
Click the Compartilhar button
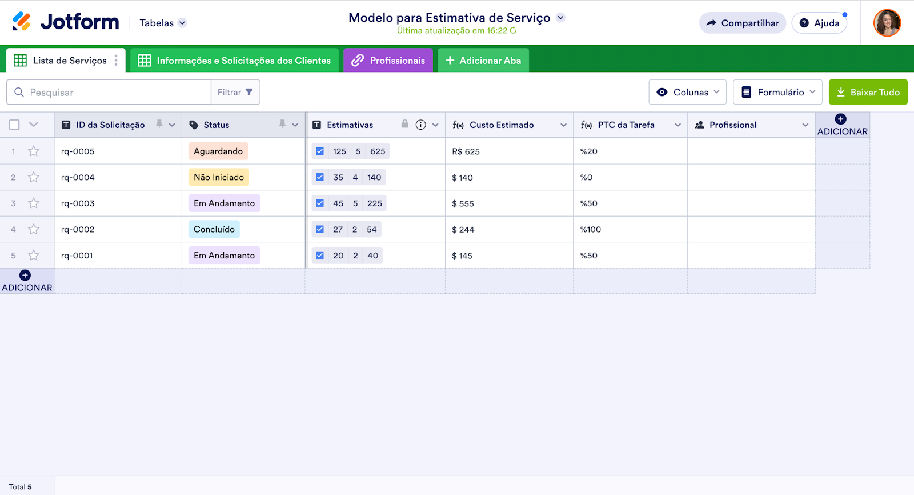743,23
